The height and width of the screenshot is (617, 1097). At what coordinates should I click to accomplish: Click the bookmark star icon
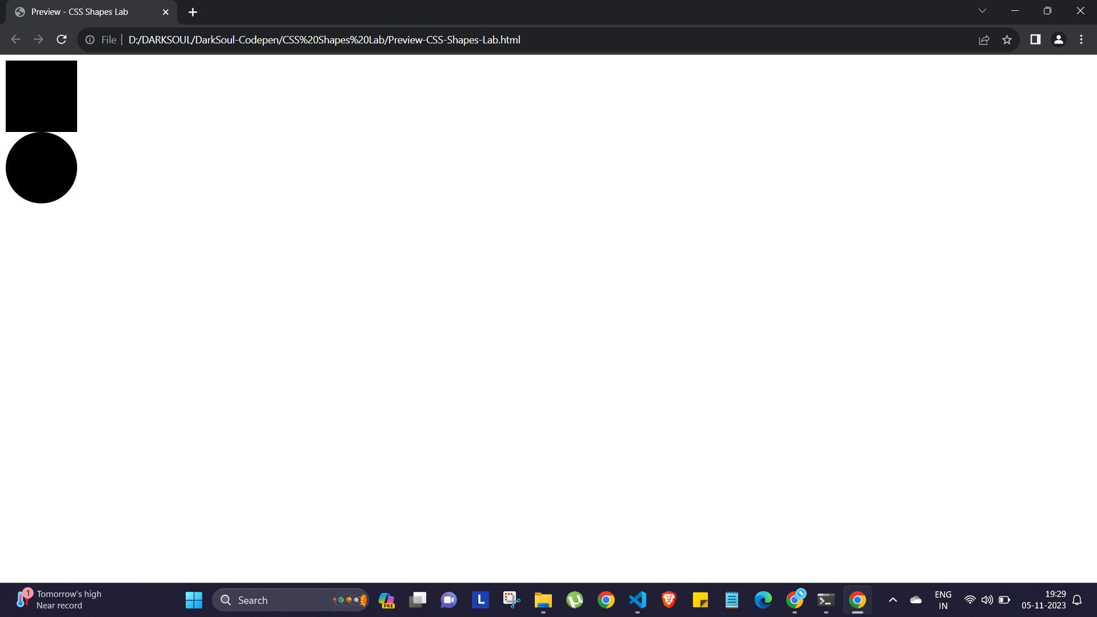[x=1007, y=40]
